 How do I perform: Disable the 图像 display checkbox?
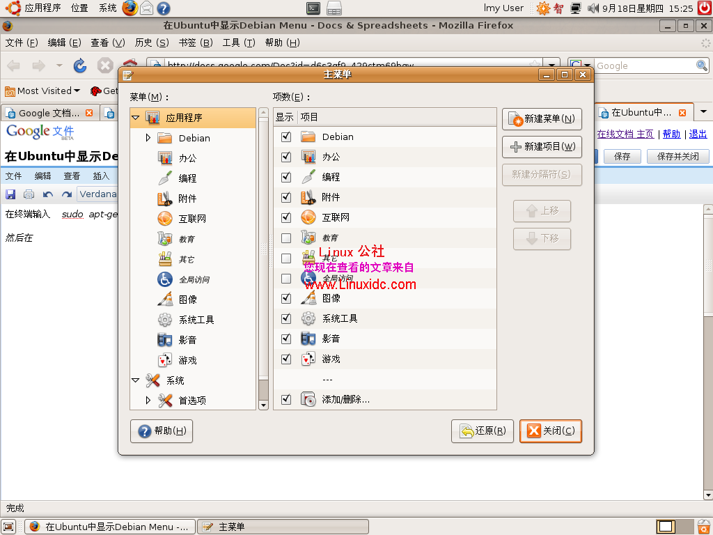[285, 298]
